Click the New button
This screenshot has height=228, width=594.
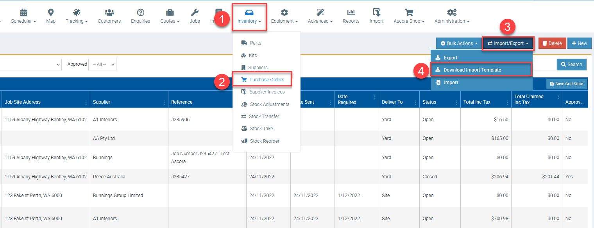(x=579, y=43)
